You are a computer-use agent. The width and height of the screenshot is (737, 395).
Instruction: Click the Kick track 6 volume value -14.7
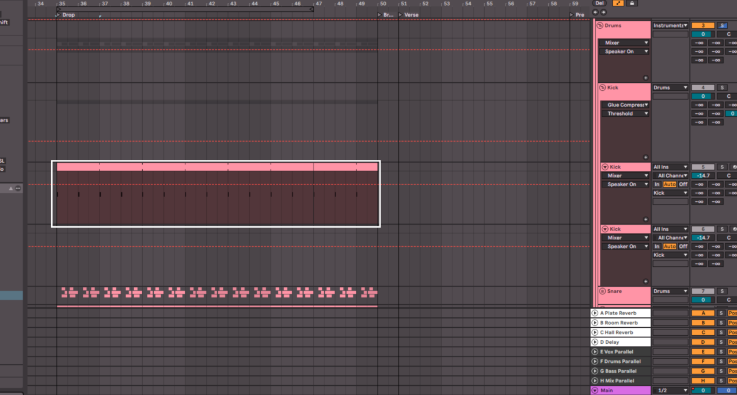[702, 237]
